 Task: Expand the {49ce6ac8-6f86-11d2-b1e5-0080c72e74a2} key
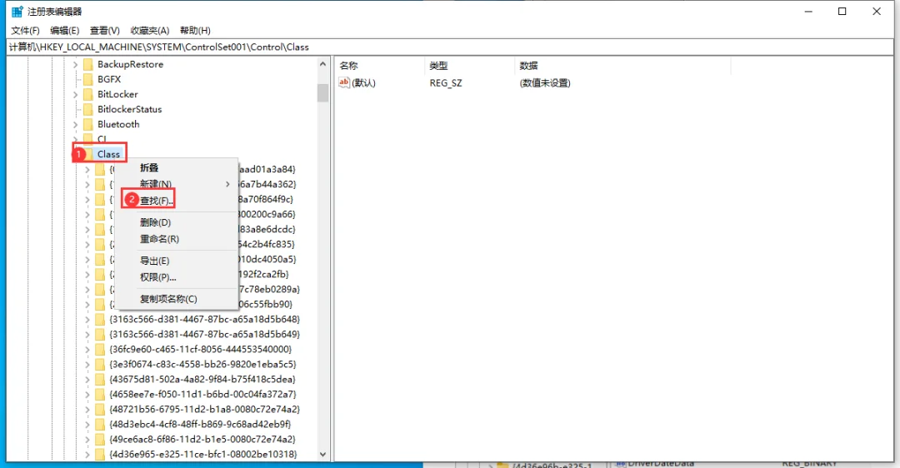pos(87,440)
